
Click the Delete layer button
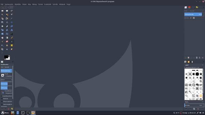(x=203, y=57)
